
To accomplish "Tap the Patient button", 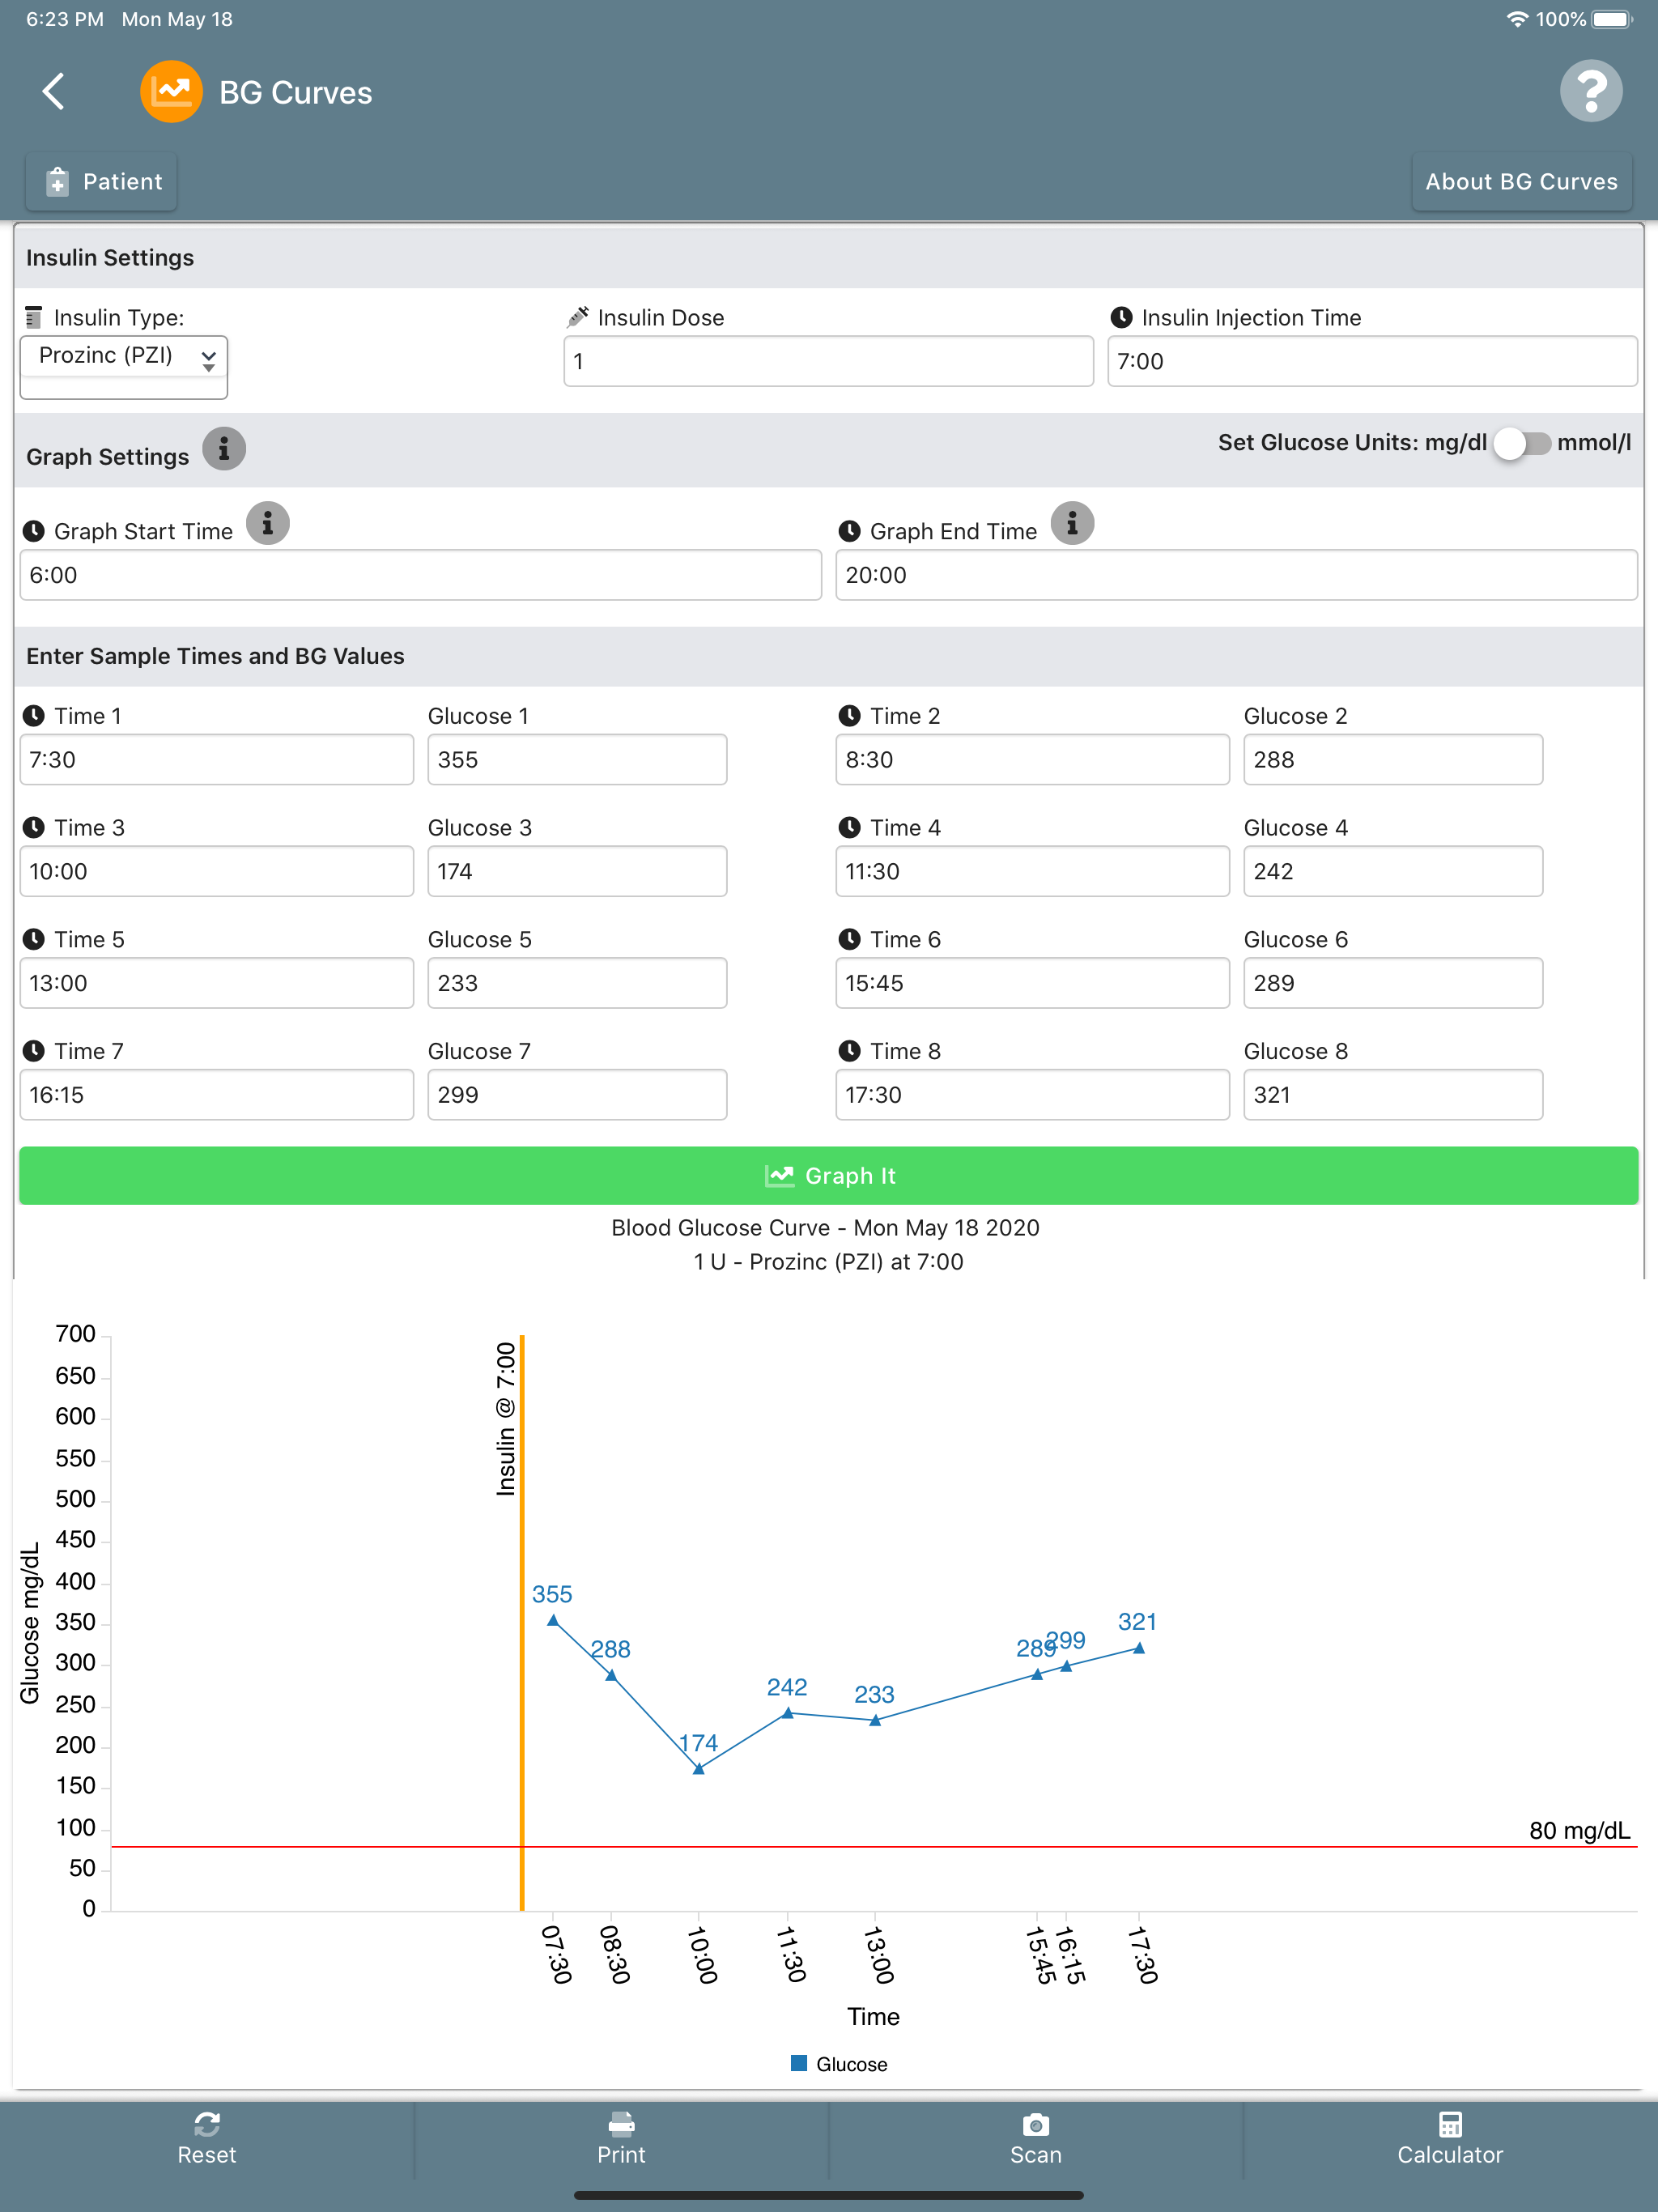I will [x=102, y=182].
